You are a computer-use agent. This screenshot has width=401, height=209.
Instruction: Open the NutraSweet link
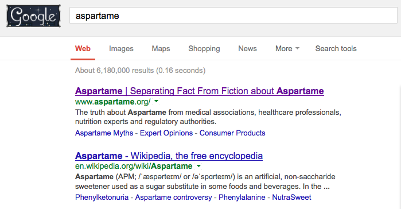tap(291, 198)
